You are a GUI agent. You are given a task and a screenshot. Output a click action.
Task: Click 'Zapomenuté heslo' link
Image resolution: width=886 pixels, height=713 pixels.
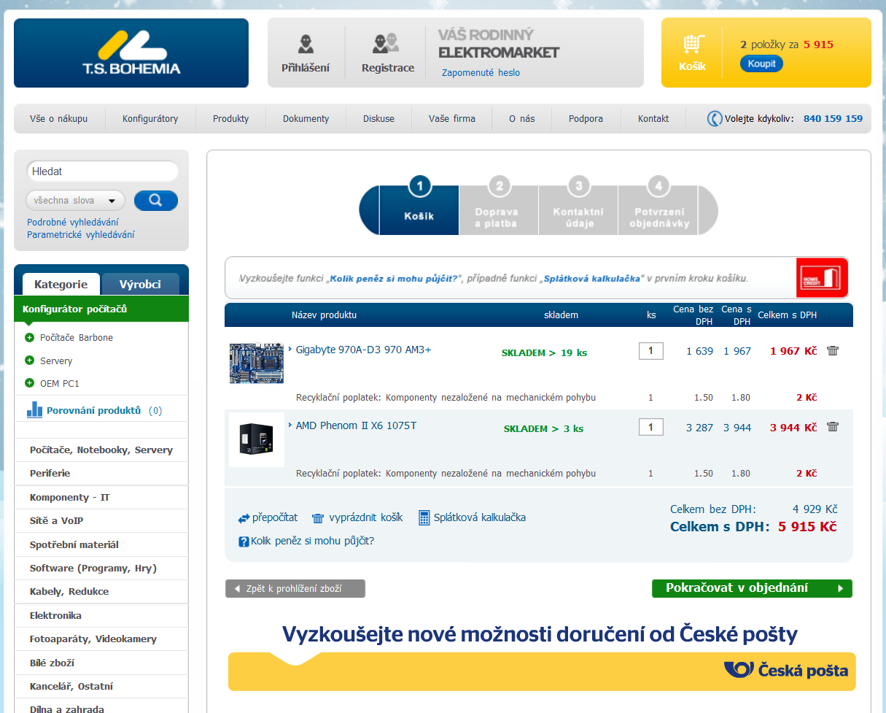click(x=481, y=73)
